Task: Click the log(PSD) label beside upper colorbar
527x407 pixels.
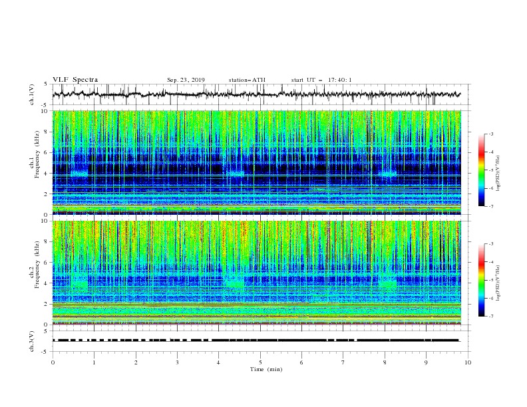Action: 499,174
